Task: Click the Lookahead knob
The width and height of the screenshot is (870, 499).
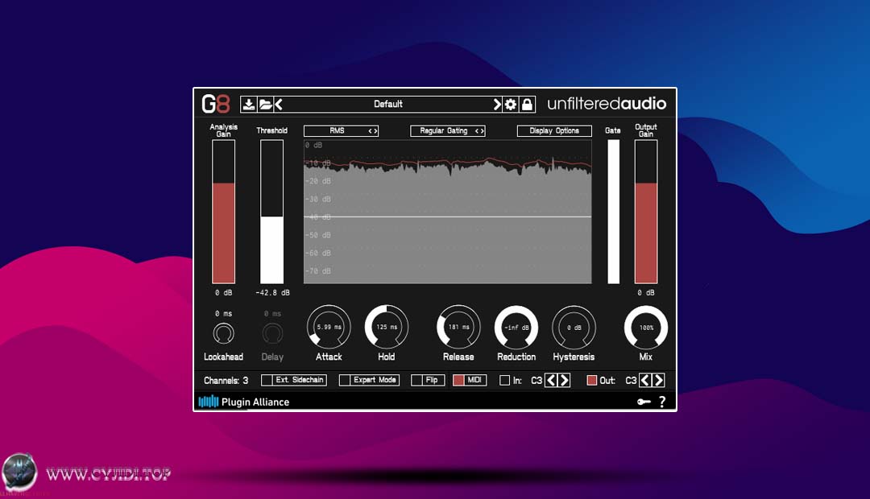Action: coord(224,334)
